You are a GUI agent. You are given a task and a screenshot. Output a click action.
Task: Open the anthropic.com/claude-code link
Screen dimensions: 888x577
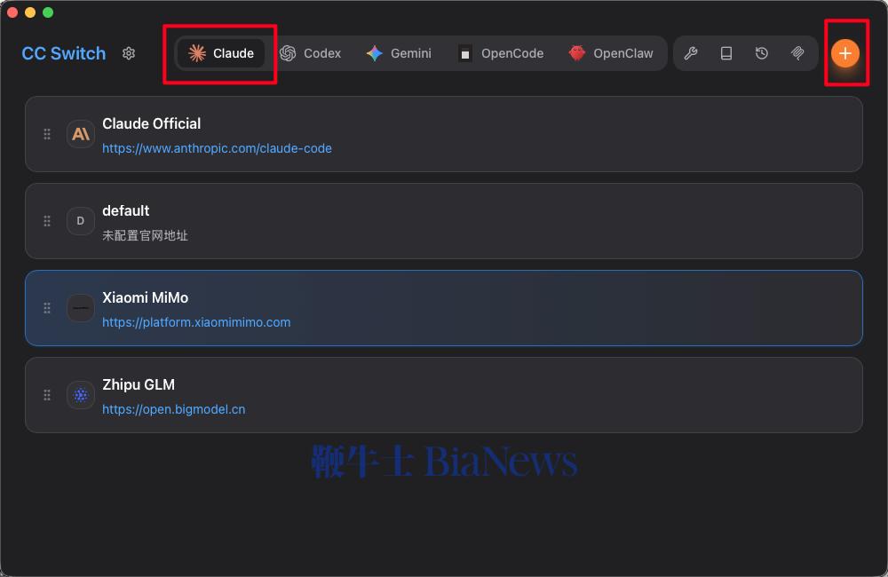click(217, 148)
